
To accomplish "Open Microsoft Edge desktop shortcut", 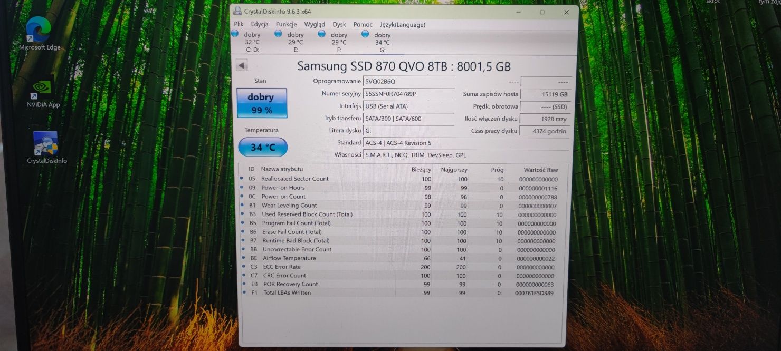I will [x=39, y=34].
